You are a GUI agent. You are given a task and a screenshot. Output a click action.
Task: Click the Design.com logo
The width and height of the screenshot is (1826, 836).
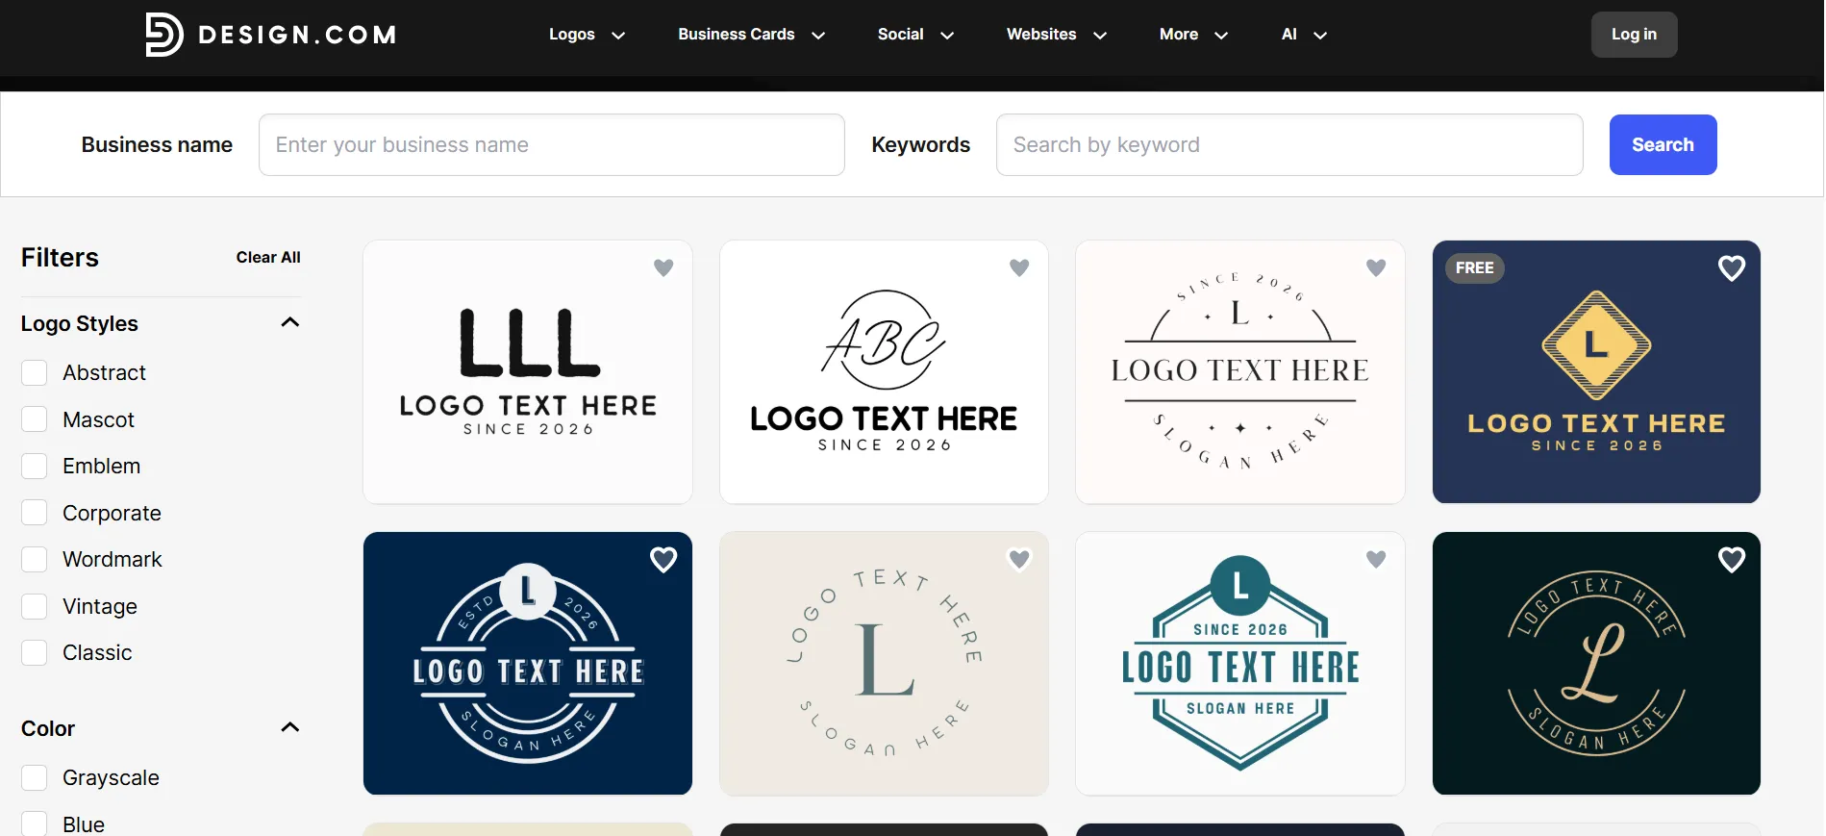point(270,35)
